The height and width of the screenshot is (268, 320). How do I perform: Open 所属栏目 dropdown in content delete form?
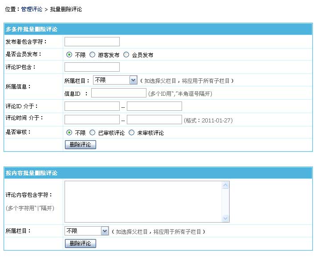[x=87, y=231]
